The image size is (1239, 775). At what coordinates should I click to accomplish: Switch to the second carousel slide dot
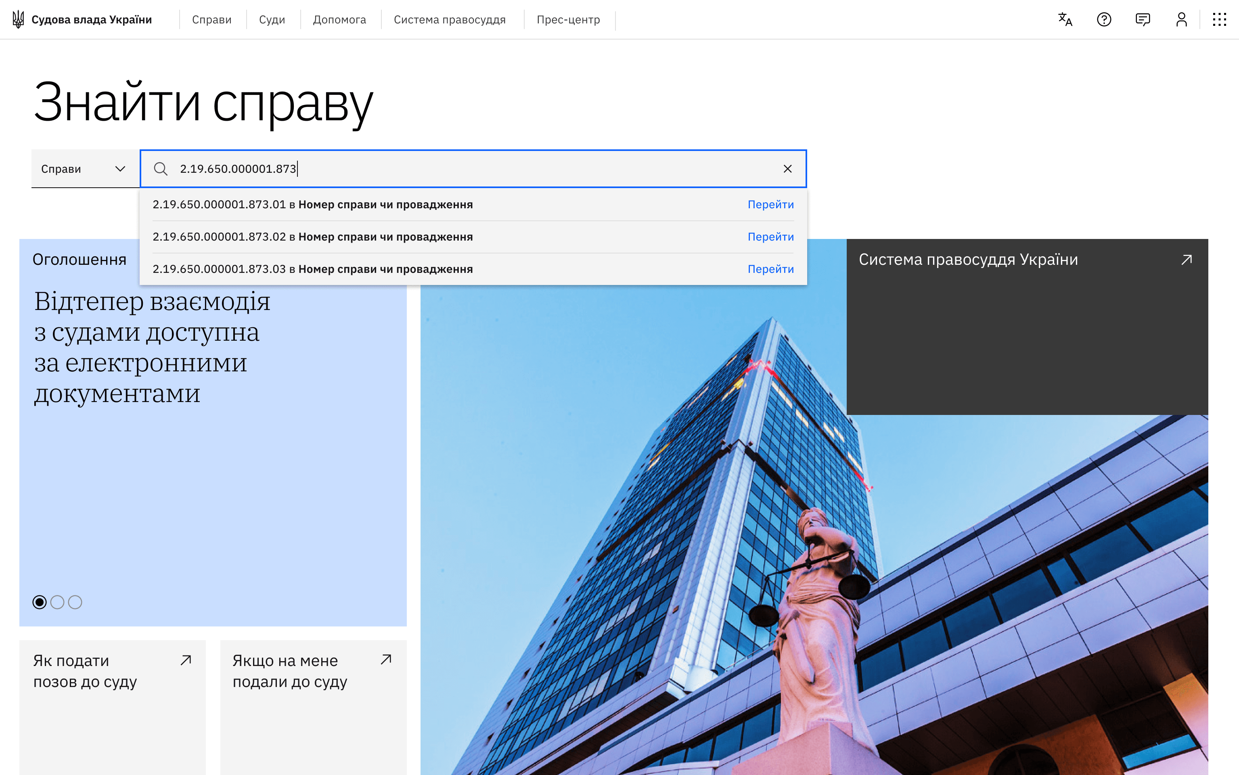(57, 602)
